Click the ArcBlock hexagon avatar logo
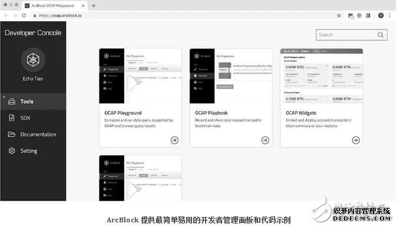 pyautogui.click(x=33, y=59)
